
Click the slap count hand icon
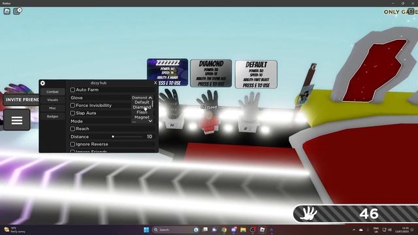click(x=308, y=213)
